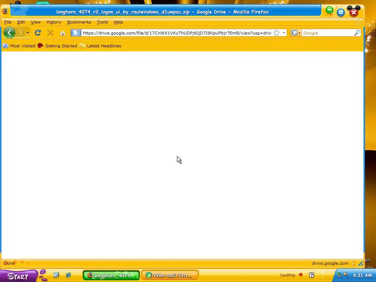376x282 pixels.
Task: Bookmark this page with the star icon
Action: (276, 33)
